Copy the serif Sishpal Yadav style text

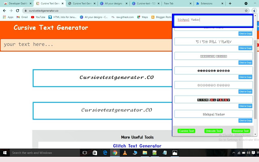pos(245,121)
